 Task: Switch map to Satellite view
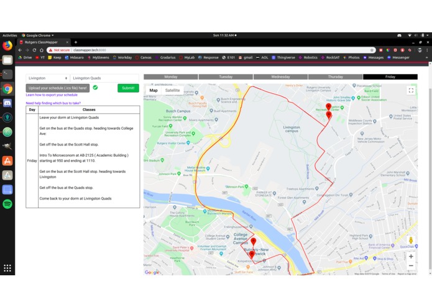point(172,90)
